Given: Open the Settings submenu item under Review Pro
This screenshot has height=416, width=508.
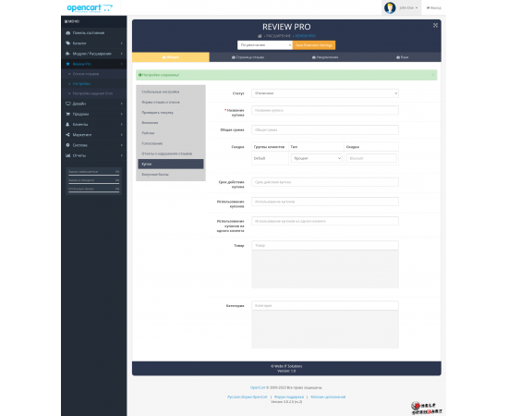Looking at the screenshot, I should click(81, 83).
